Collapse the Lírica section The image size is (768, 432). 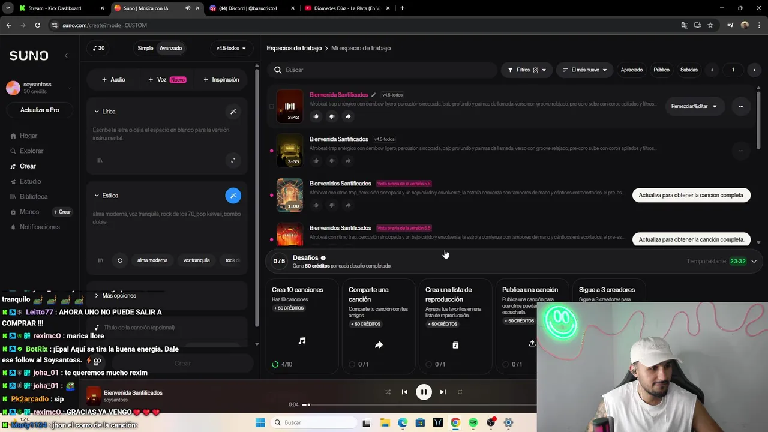tap(97, 112)
